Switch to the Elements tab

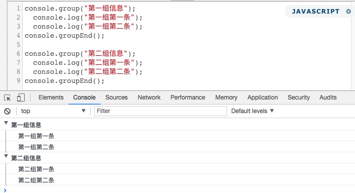(51, 98)
